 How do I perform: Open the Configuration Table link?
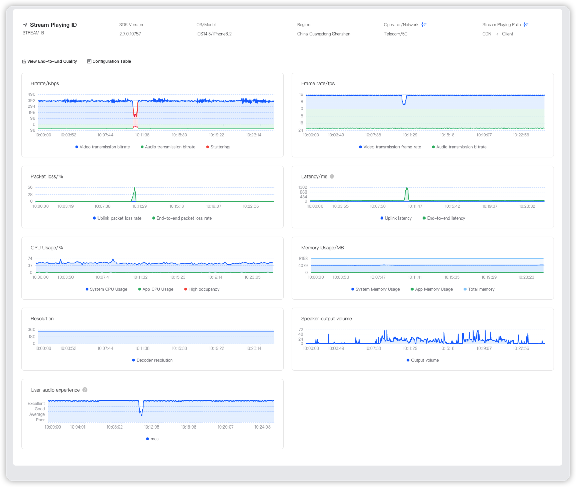pos(112,61)
